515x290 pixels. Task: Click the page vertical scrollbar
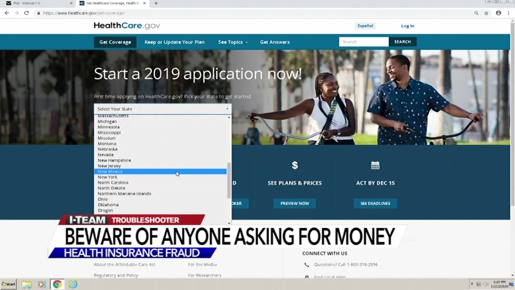pos(512,115)
